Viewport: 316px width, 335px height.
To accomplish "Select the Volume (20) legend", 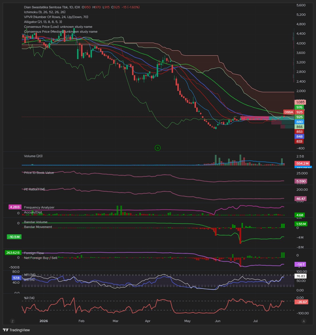I will [33, 156].
